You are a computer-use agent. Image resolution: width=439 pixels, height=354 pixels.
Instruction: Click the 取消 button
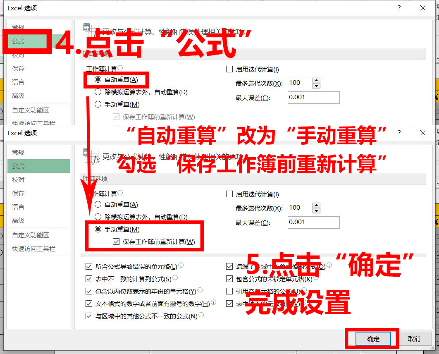pyautogui.click(x=414, y=339)
